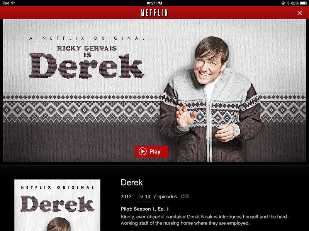The height and width of the screenshot is (231, 309).
Task: Tap the 82% battery percentage text
Action: coord(295,3)
